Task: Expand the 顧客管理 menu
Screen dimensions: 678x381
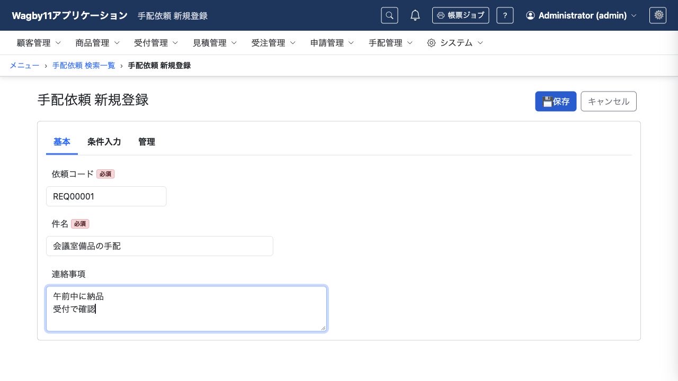Action: (x=39, y=43)
